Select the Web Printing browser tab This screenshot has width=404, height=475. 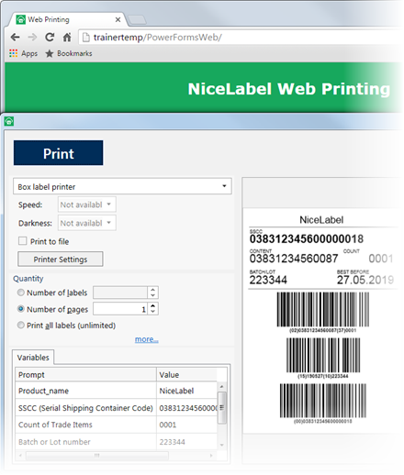(x=67, y=20)
